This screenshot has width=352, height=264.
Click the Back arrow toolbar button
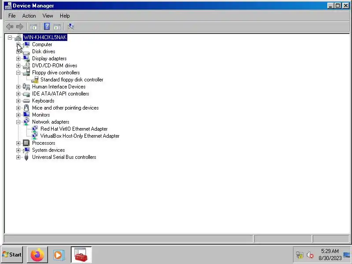[x=9, y=27]
